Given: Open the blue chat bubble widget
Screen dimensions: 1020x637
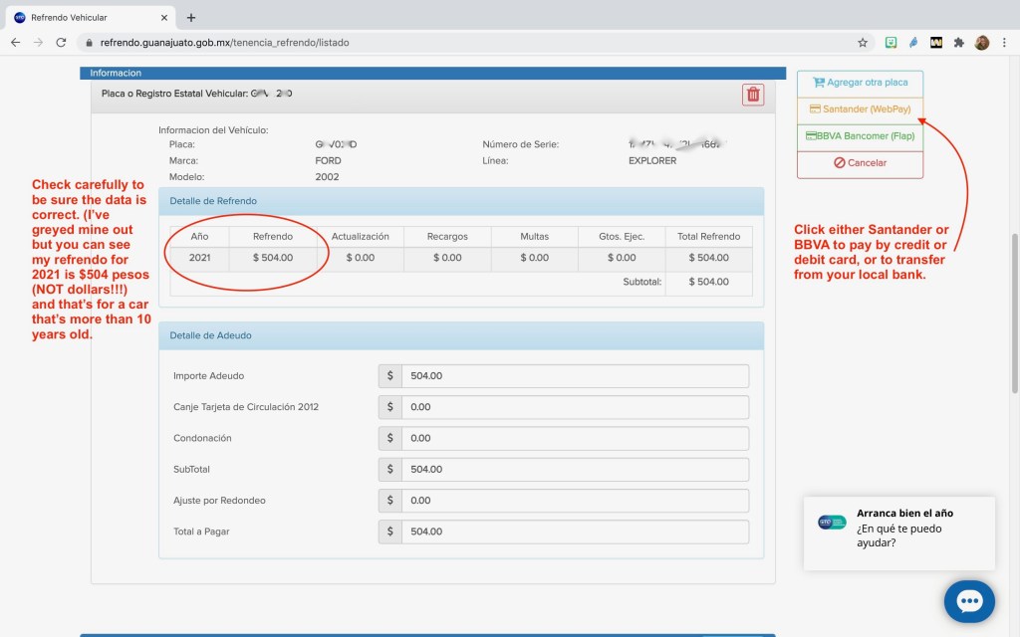Looking at the screenshot, I should 969,601.
